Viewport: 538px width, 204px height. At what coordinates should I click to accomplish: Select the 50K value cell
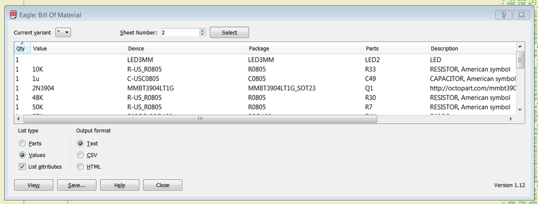coord(38,107)
